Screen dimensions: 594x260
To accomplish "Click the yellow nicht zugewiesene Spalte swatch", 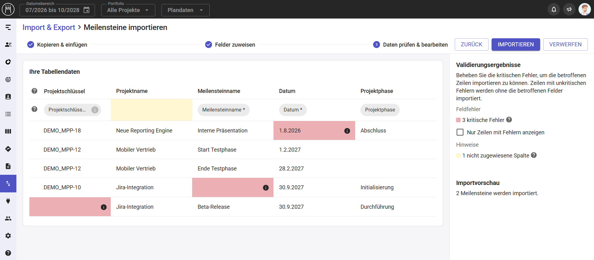I will [x=458, y=155].
